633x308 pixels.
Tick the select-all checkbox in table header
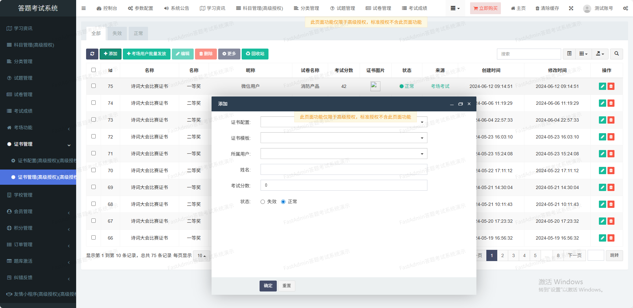[x=94, y=70]
